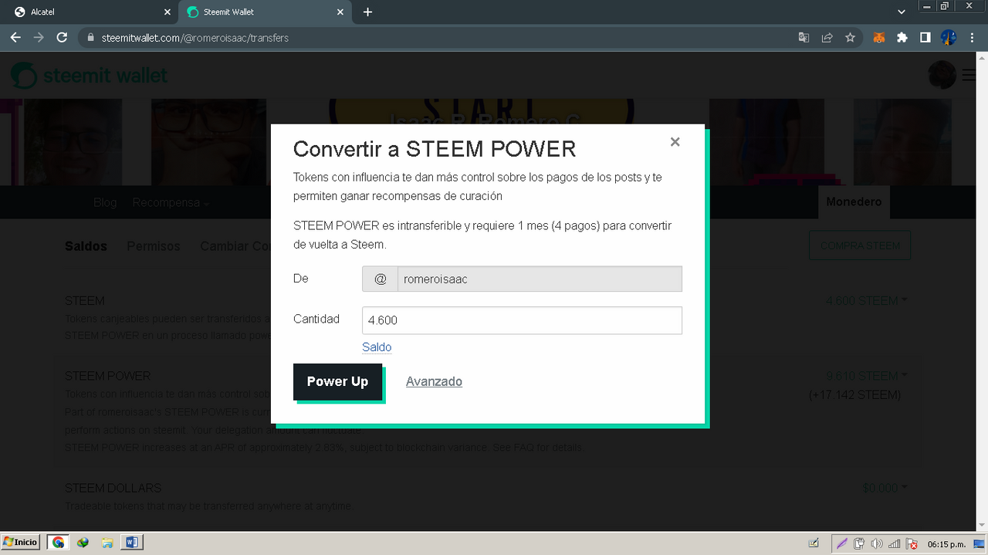Image resolution: width=988 pixels, height=555 pixels.
Task: Share this page icon
Action: click(x=827, y=37)
